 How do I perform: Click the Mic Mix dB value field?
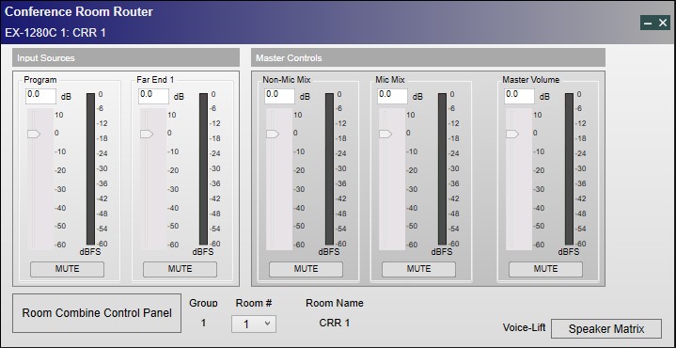point(392,96)
